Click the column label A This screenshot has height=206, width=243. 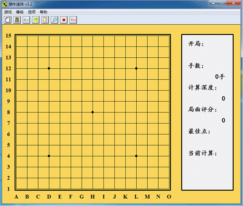tap(16, 197)
